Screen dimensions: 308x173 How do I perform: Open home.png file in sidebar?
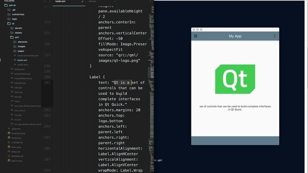[x=16, y=138]
